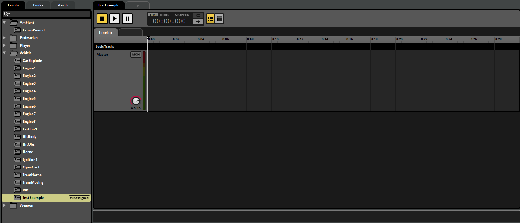Click the 0.0 dB volume value
The height and width of the screenshot is (223, 520).
tap(136, 108)
